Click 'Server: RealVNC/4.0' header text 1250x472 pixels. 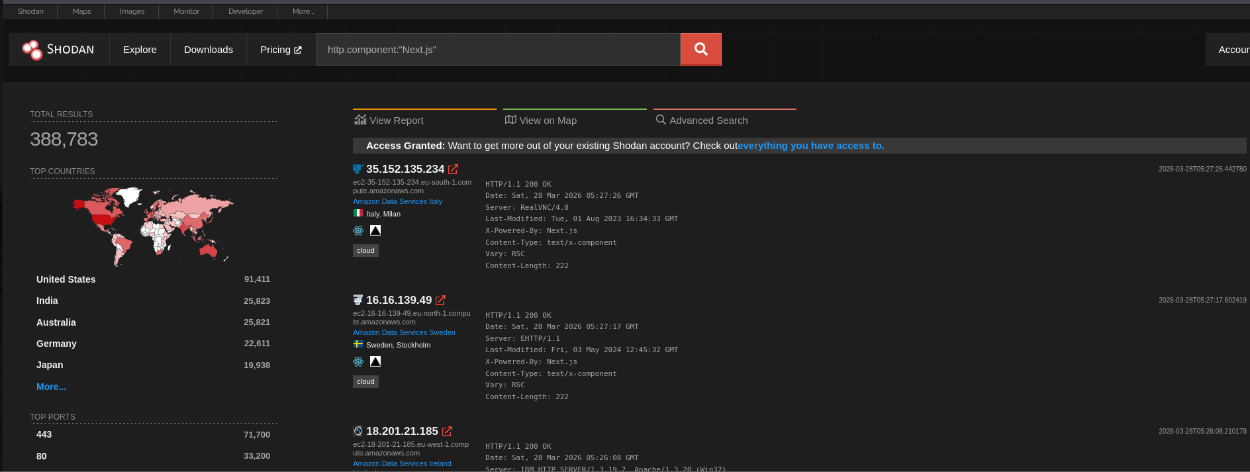pyautogui.click(x=526, y=207)
